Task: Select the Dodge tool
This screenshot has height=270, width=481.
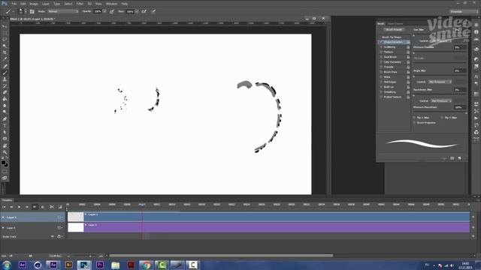Action: point(5,112)
